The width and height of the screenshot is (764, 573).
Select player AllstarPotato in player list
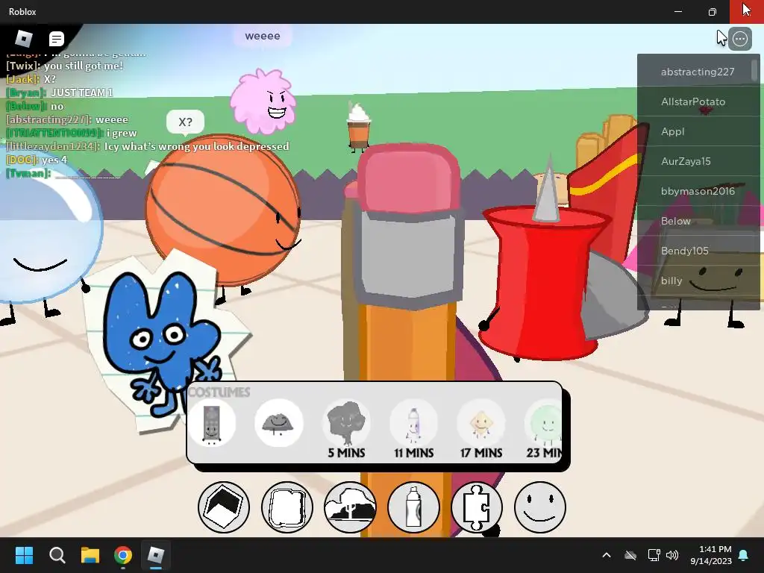click(x=698, y=101)
